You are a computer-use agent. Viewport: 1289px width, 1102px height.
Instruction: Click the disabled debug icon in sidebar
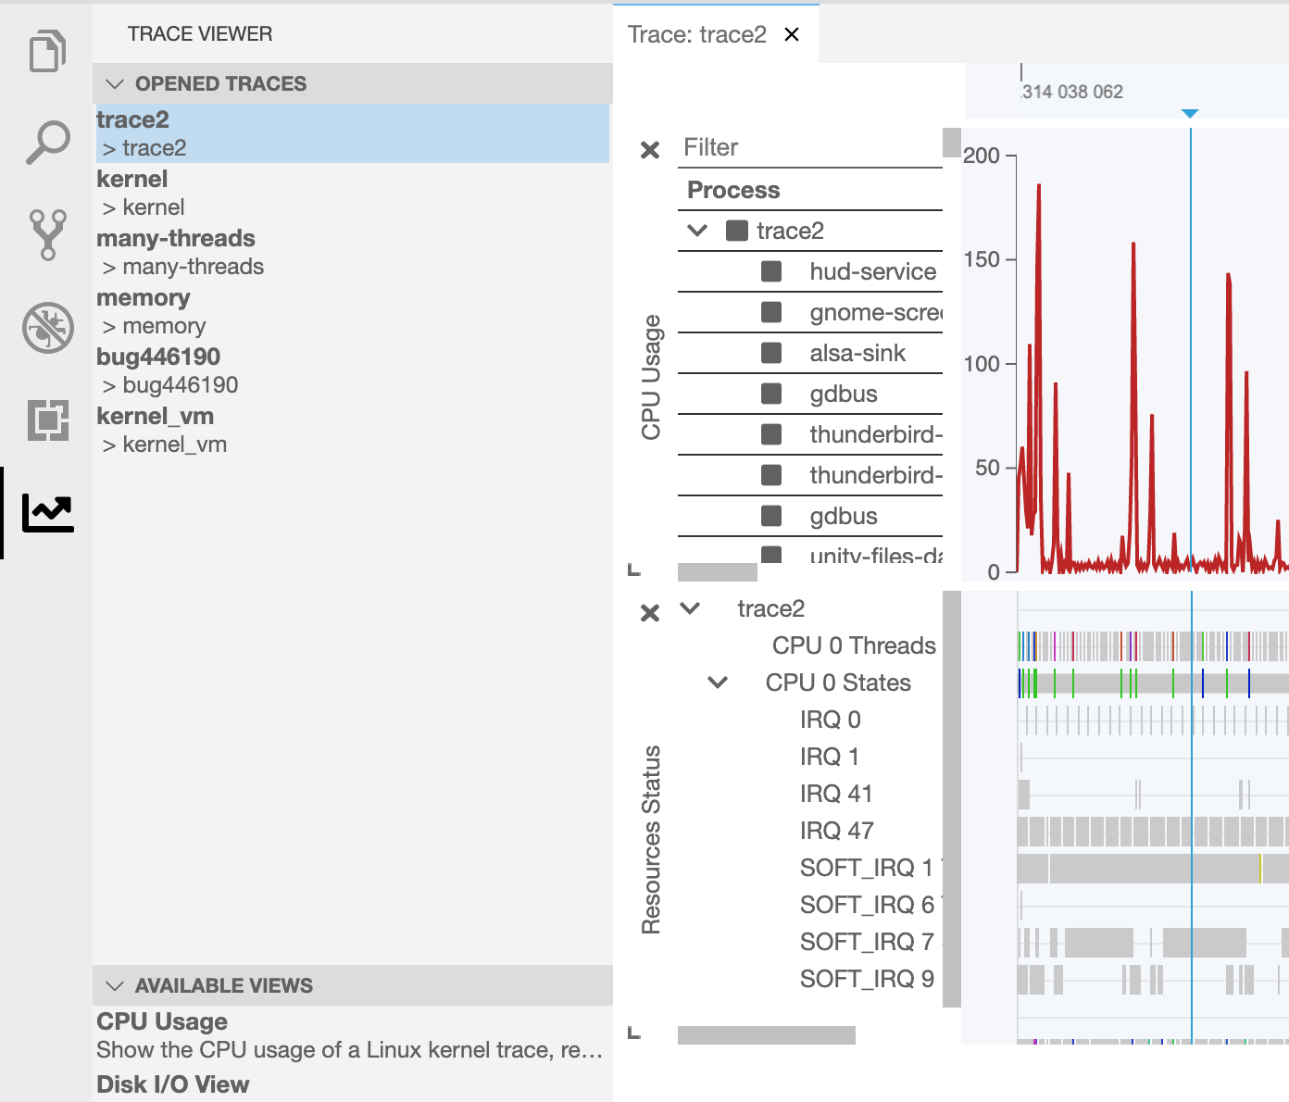47,328
